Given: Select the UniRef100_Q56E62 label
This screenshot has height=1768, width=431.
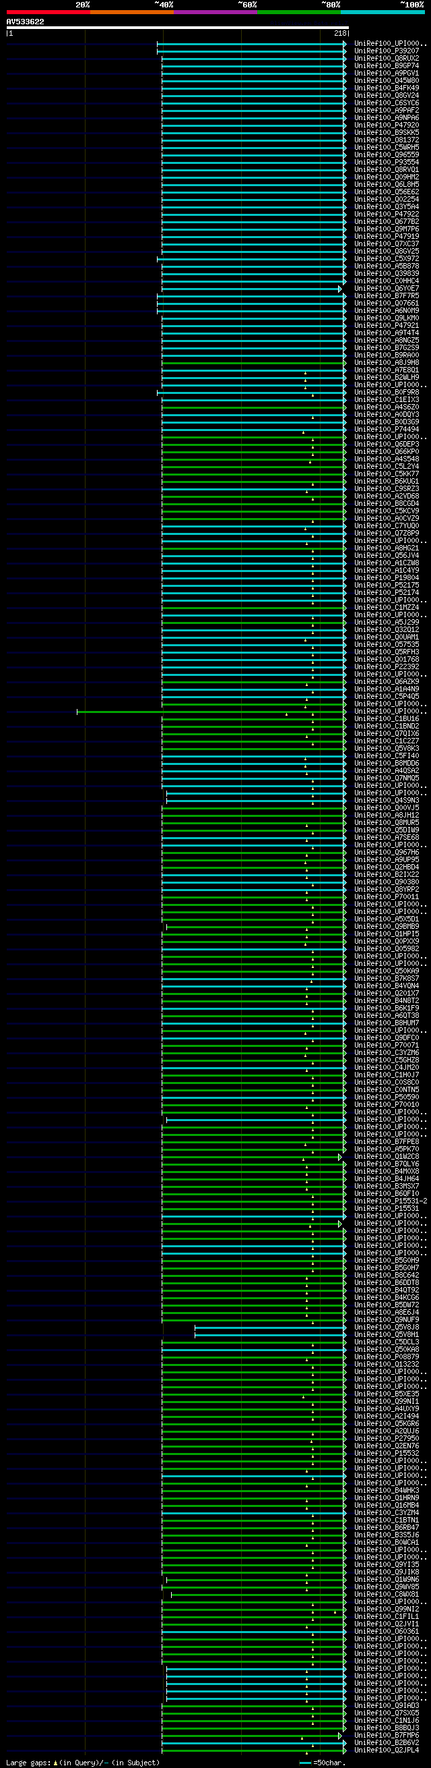Looking at the screenshot, I should pos(387,192).
